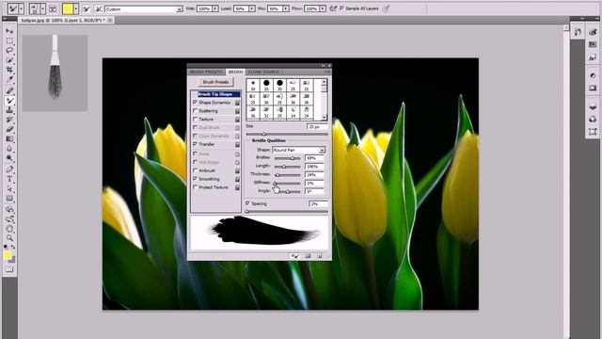Open the Custom blending combinations dropdown
The image size is (602, 339).
click(x=180, y=8)
